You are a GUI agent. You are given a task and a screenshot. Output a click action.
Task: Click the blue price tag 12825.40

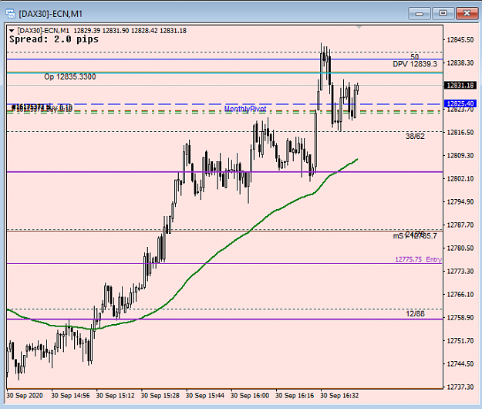point(460,103)
